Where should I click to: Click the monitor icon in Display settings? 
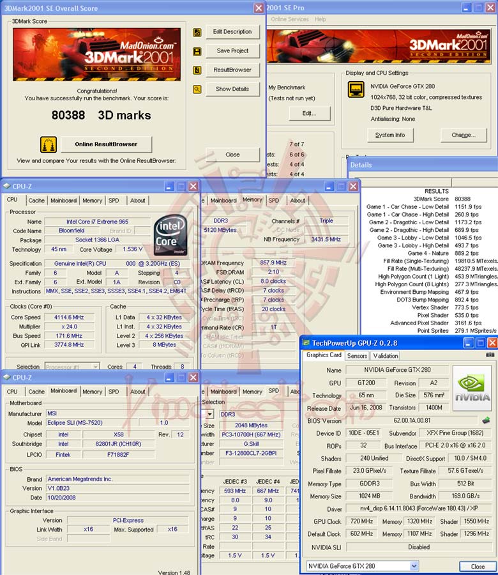click(x=356, y=89)
